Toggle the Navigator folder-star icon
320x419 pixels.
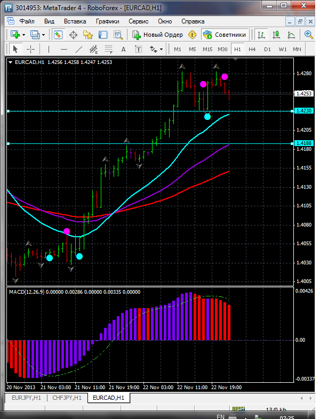pos(87,35)
